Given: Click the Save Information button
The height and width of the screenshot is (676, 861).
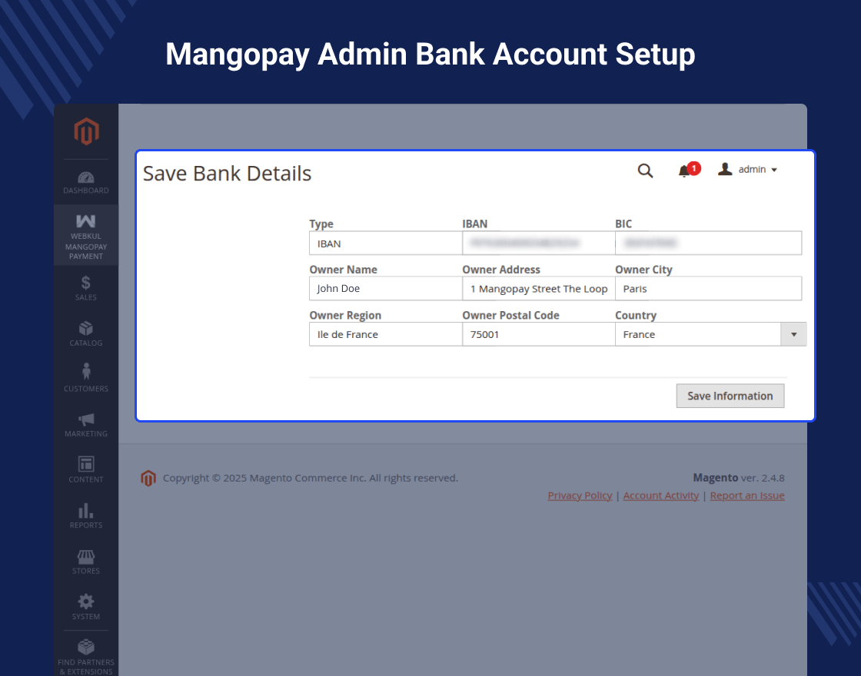Looking at the screenshot, I should 730,396.
